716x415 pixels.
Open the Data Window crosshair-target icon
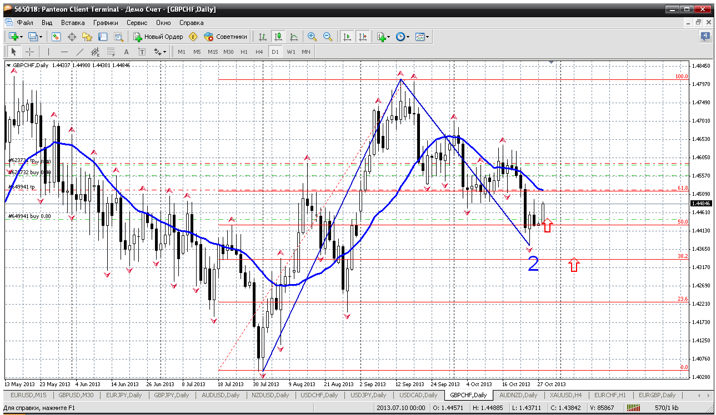[x=72, y=37]
